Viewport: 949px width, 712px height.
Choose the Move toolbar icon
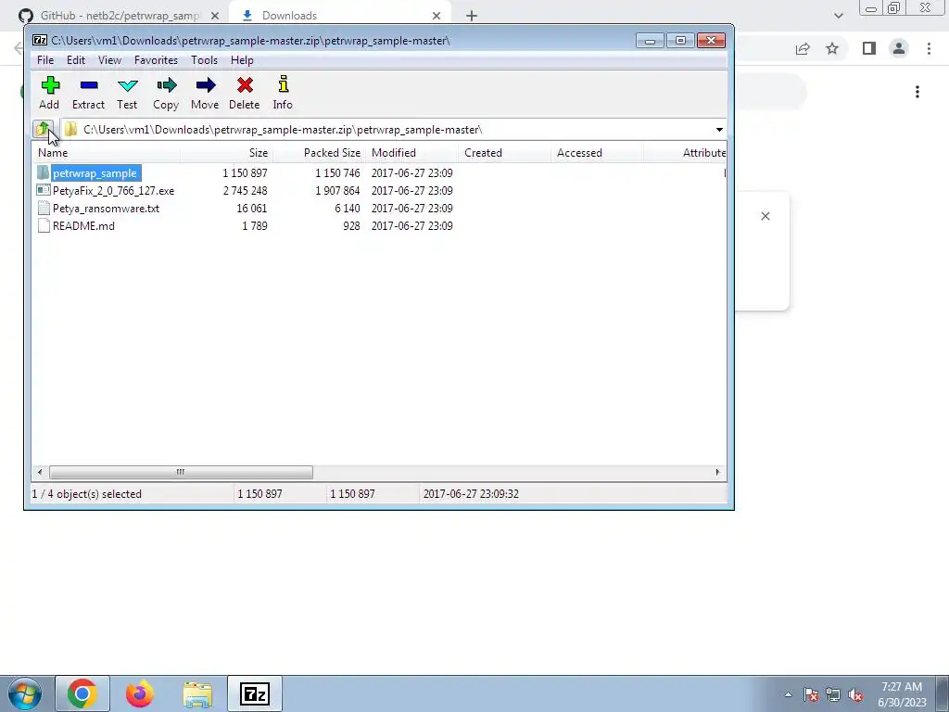tap(206, 85)
